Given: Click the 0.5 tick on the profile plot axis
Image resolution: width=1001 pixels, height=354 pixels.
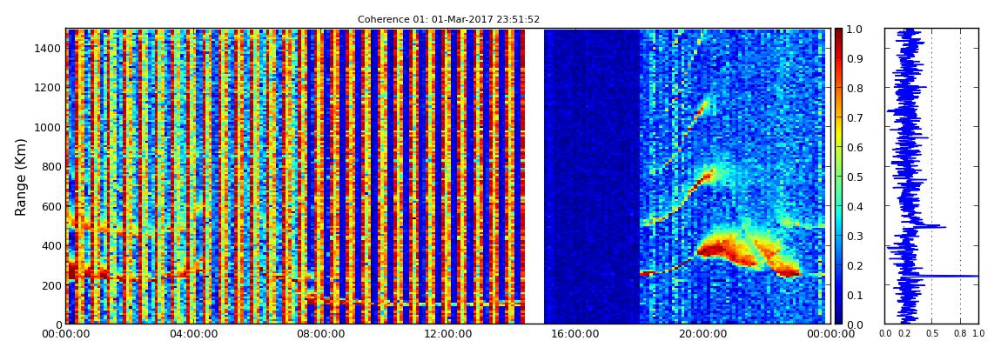Looking at the screenshot, I should click(x=931, y=333).
